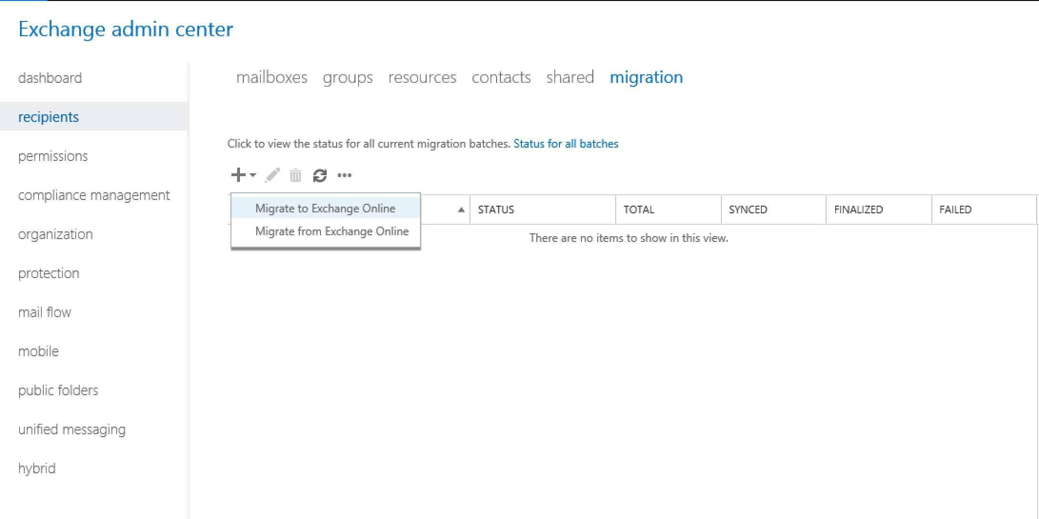Open the hybrid section in sidebar

37,469
